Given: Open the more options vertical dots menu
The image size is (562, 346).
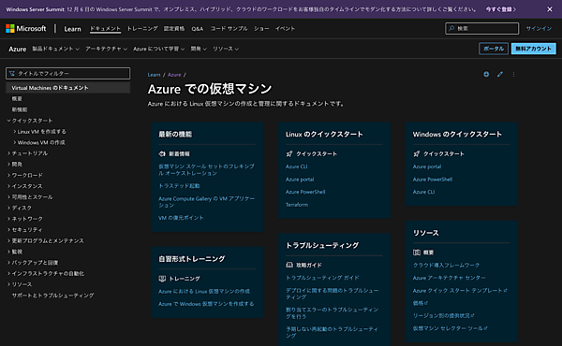Looking at the screenshot, I should (513, 74).
